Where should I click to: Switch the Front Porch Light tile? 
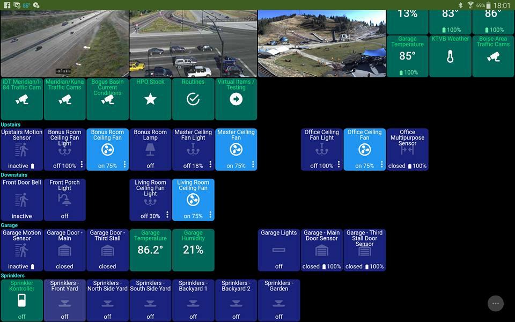point(65,200)
